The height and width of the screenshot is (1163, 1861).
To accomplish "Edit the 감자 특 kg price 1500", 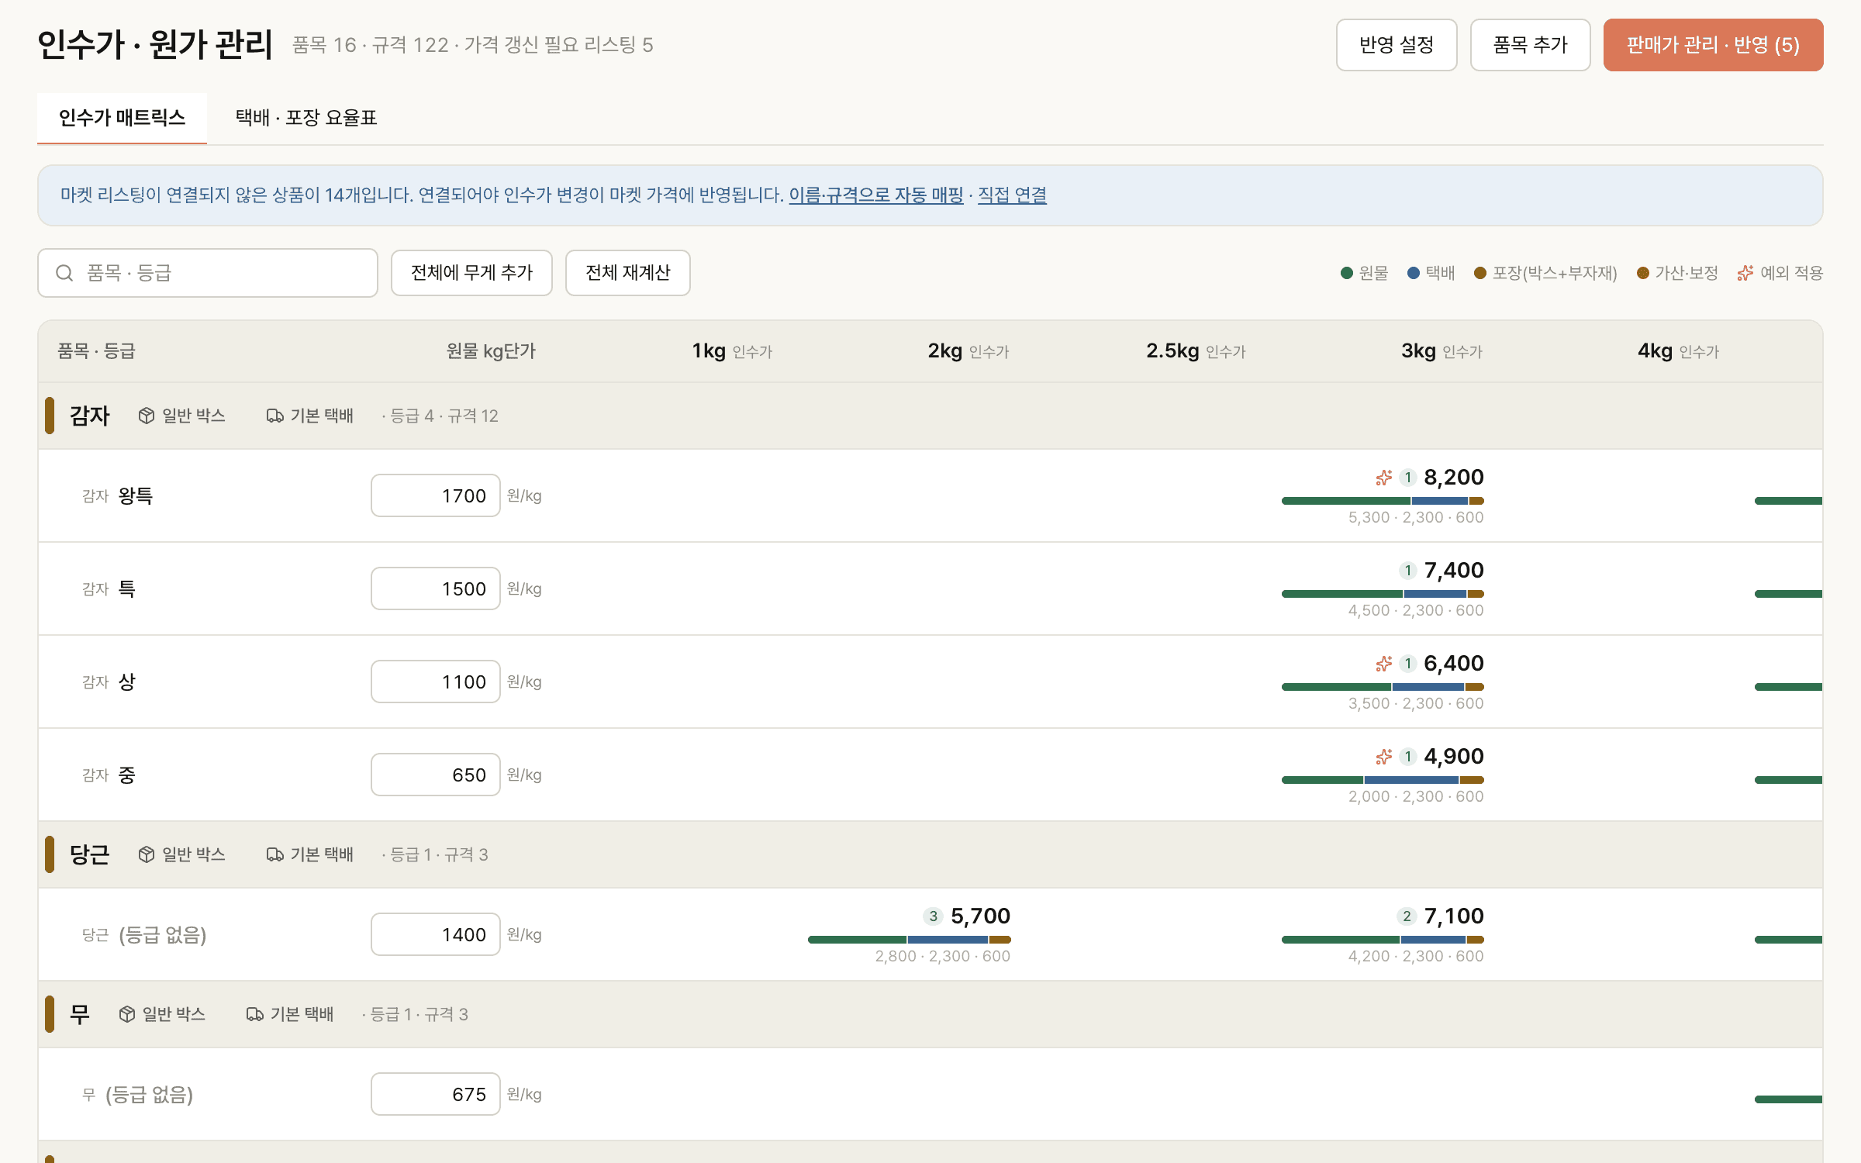I will (436, 588).
